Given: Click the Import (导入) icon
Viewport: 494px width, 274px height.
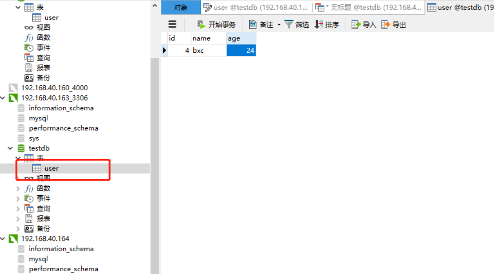Looking at the screenshot, I should (355, 25).
